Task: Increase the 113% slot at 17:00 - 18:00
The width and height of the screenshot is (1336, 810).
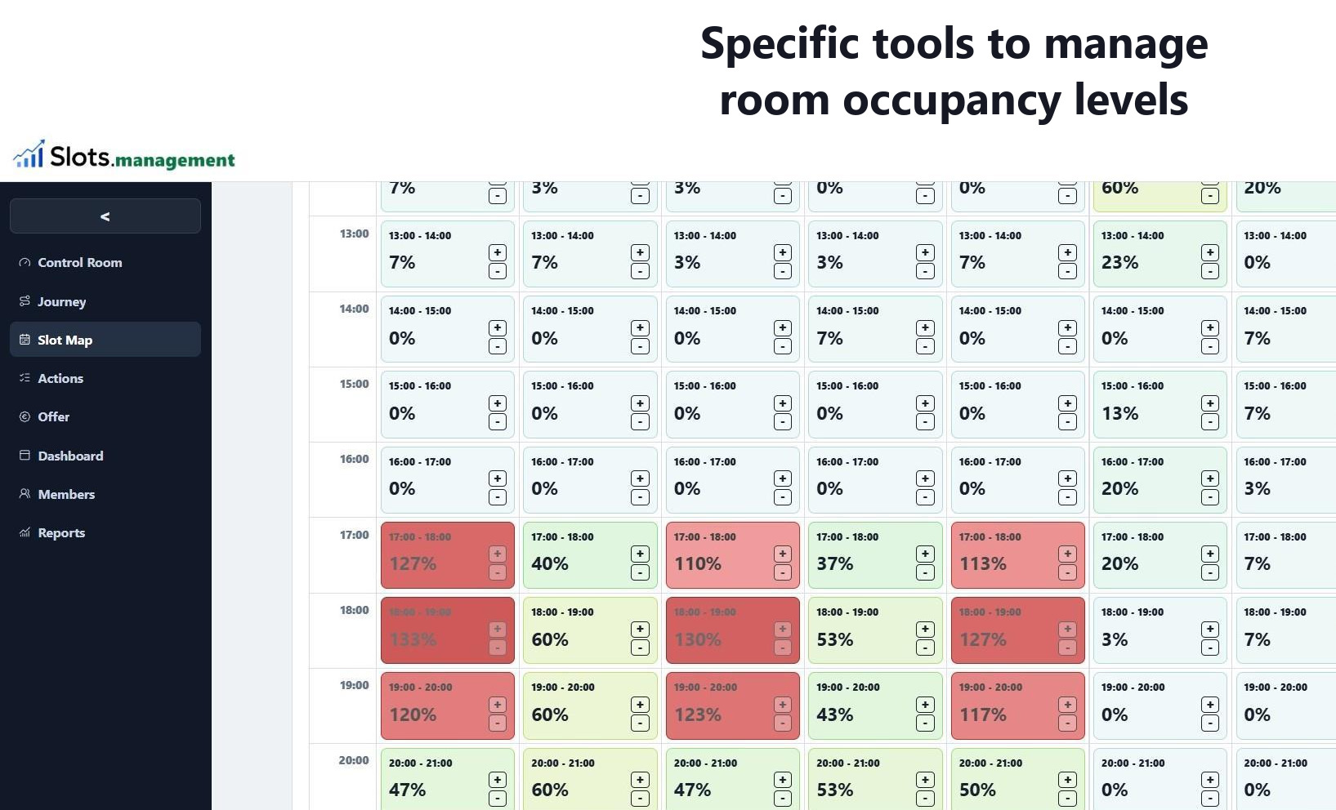Action: click(x=1067, y=554)
